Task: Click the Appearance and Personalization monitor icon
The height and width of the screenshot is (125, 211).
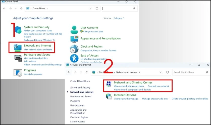Action: tap(74, 39)
